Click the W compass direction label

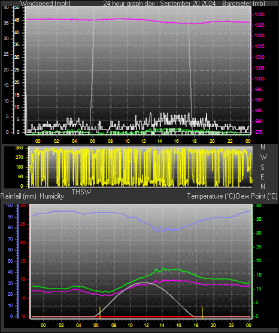click(x=263, y=157)
